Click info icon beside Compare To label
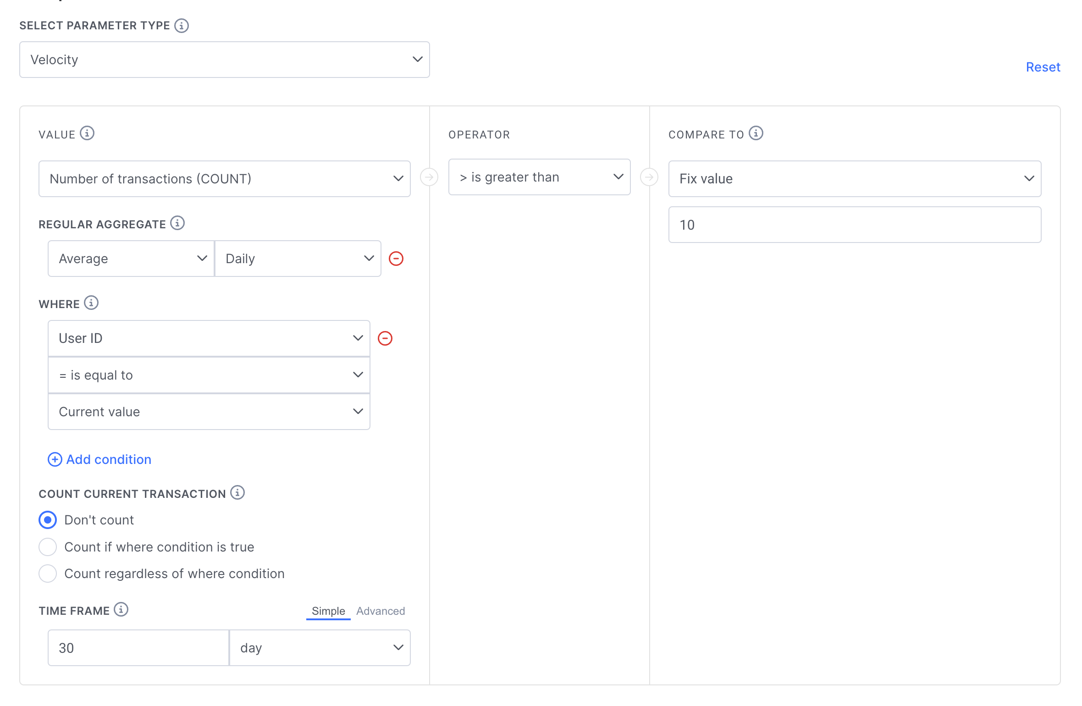Image resolution: width=1082 pixels, height=706 pixels. [756, 133]
